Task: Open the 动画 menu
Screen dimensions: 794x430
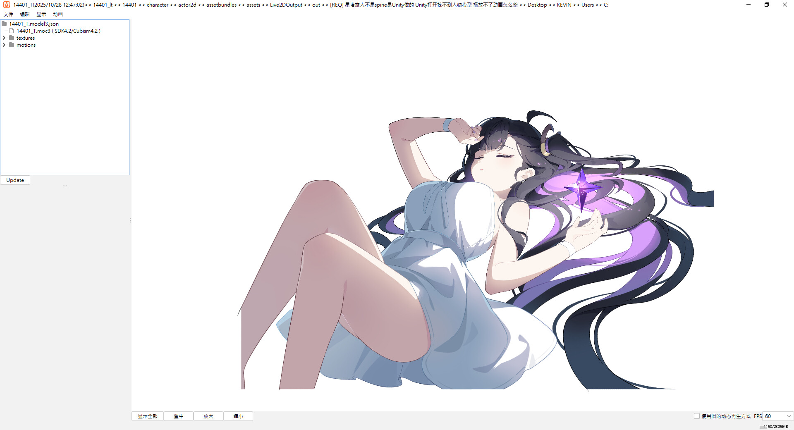Action: point(58,14)
